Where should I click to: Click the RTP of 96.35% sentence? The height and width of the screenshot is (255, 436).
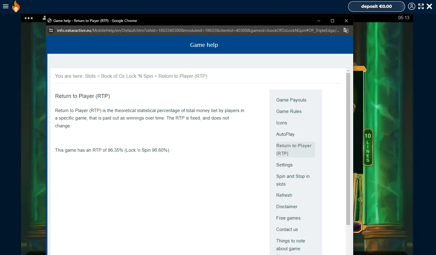pyautogui.click(x=113, y=150)
